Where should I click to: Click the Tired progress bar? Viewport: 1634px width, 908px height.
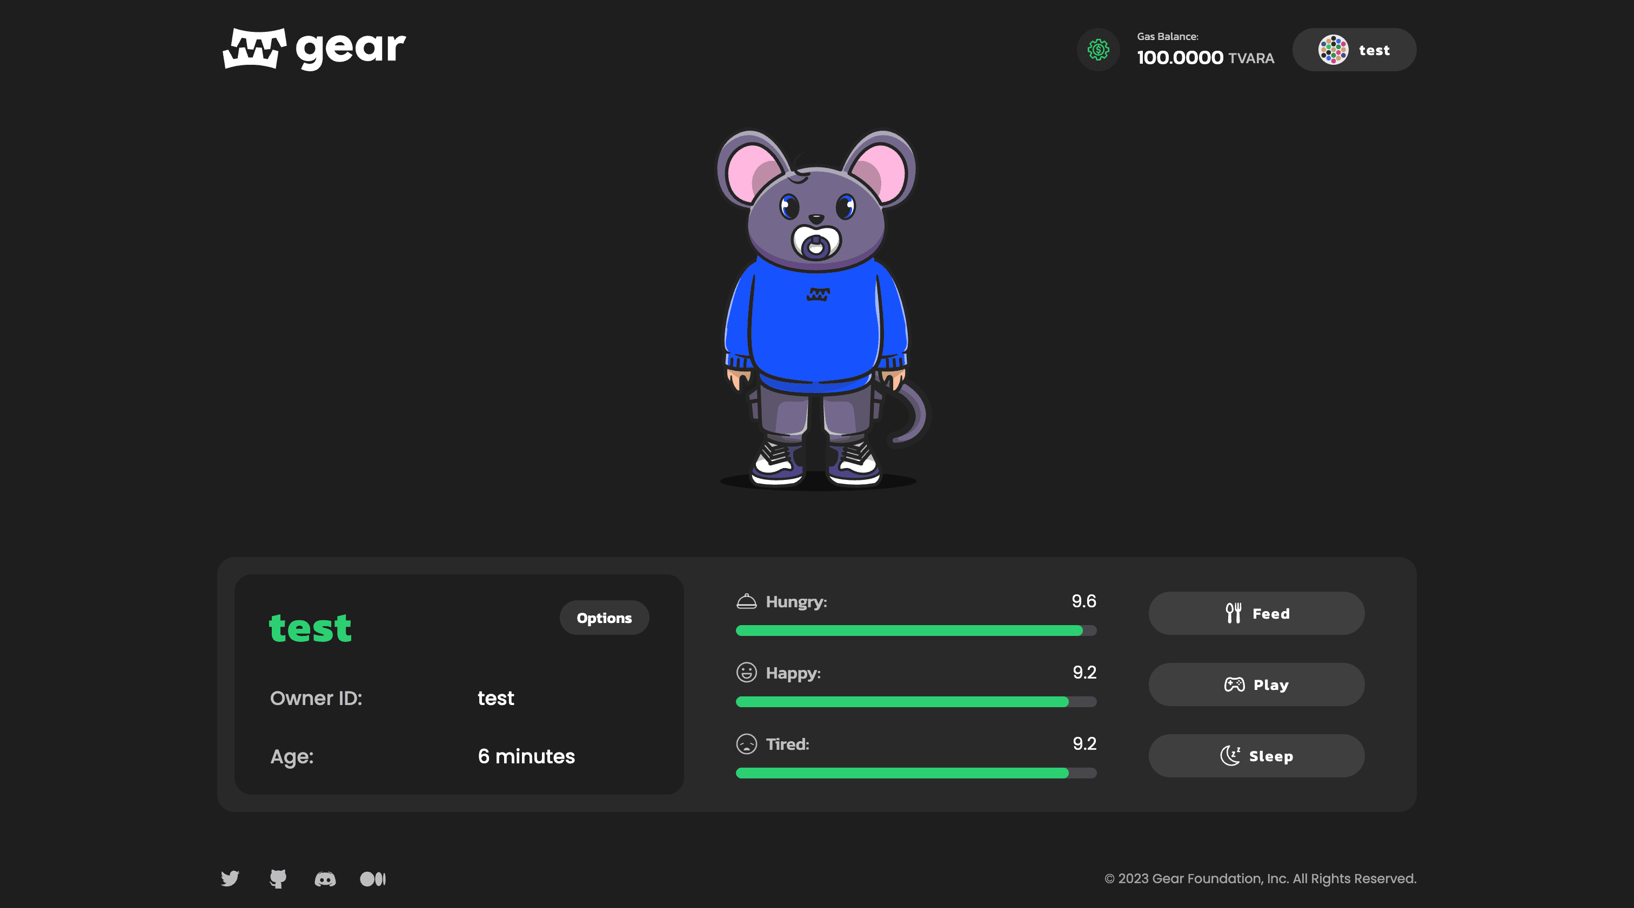click(915, 773)
